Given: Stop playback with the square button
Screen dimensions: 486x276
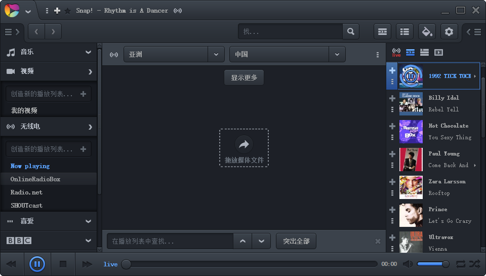Looking at the screenshot, I should [63, 264].
